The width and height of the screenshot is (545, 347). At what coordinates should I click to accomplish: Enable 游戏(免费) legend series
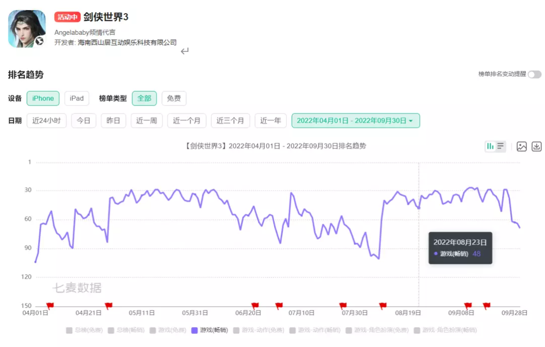pyautogui.click(x=168, y=330)
